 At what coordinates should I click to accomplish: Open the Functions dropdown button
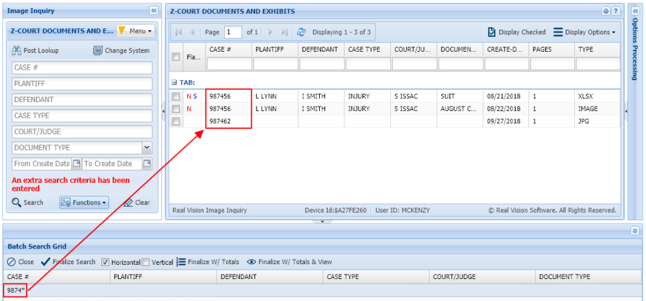point(84,203)
